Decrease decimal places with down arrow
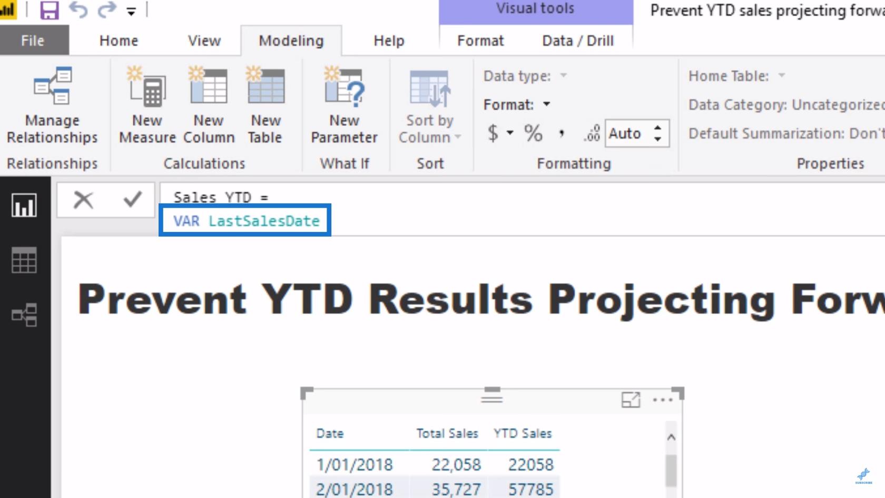This screenshot has width=885, height=498. [657, 139]
